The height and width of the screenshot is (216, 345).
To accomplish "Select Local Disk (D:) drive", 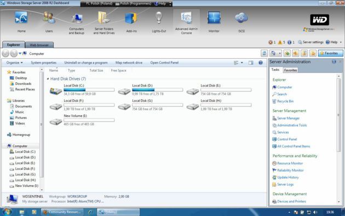I will click(x=150, y=90).
